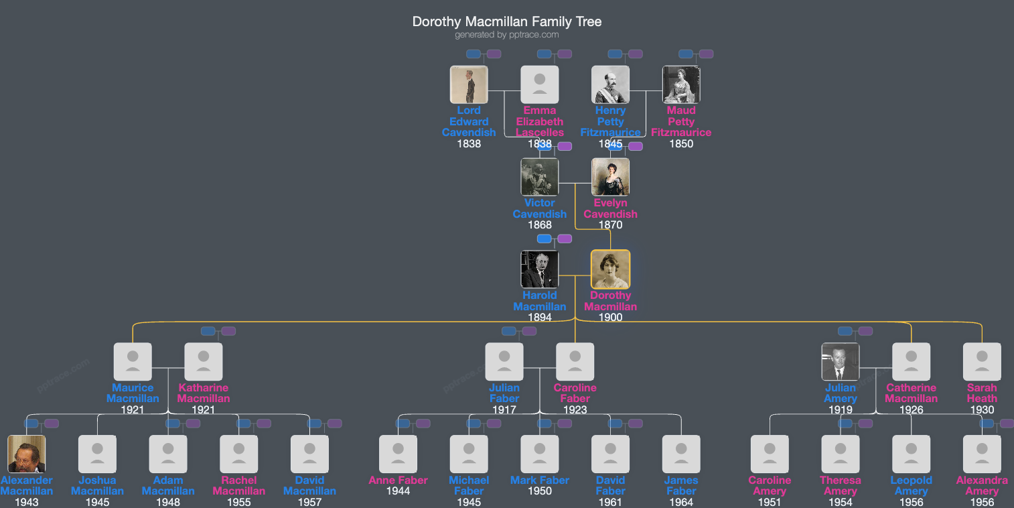Toggle the purple pill above Maud Petty Fitzmaurice
This screenshot has height=508, width=1014.
click(707, 54)
